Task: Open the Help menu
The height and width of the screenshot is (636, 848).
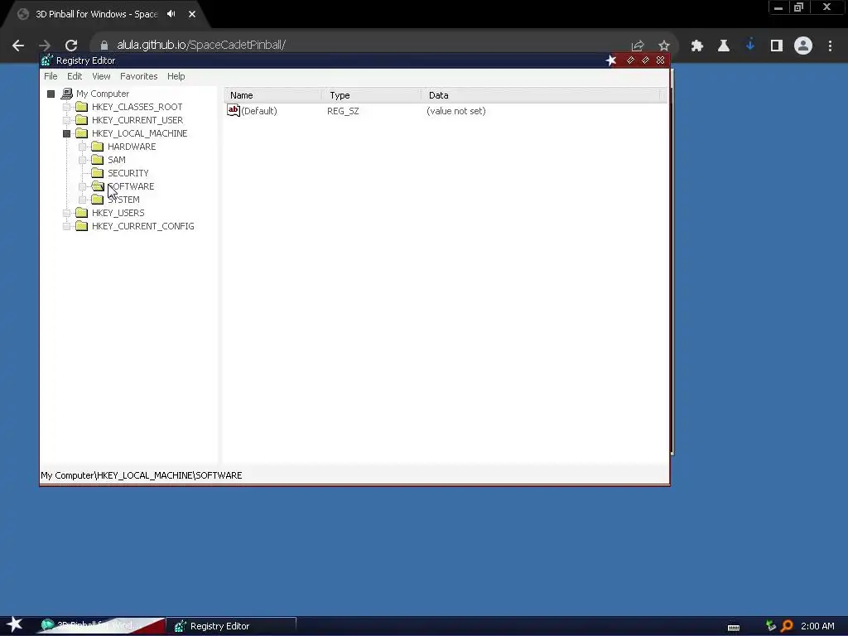Action: click(176, 76)
